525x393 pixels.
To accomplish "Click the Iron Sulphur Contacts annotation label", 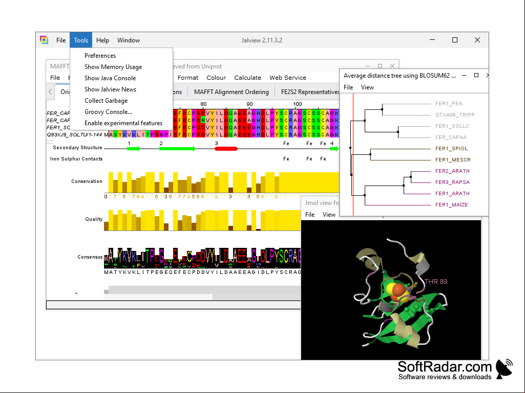I will point(76,159).
